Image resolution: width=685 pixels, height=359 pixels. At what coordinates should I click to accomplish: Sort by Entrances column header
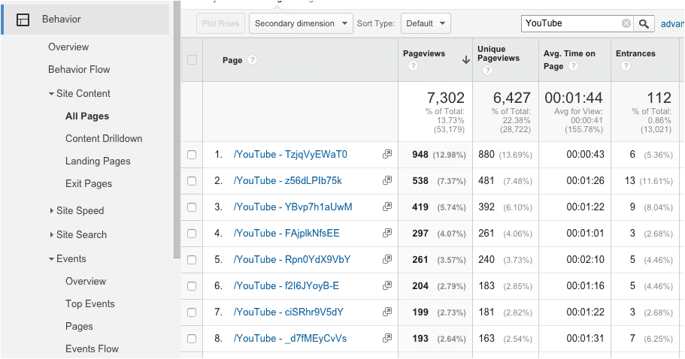click(635, 53)
